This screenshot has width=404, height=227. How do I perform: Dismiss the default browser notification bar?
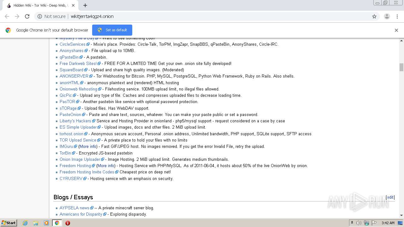pos(396,30)
